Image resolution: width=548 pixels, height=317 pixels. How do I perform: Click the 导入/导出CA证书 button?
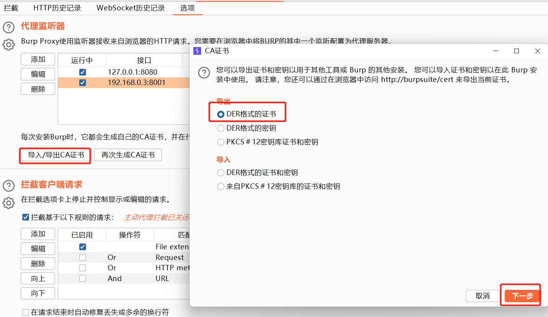point(56,155)
